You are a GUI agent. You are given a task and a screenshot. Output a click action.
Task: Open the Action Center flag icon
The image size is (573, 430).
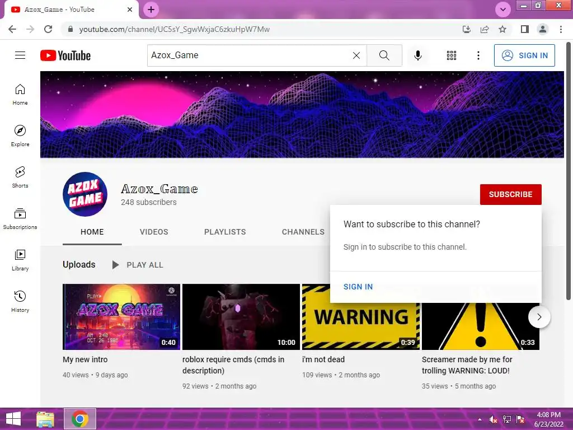coord(520,419)
